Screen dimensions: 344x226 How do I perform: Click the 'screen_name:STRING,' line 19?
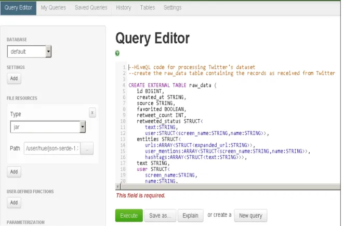[171, 175]
